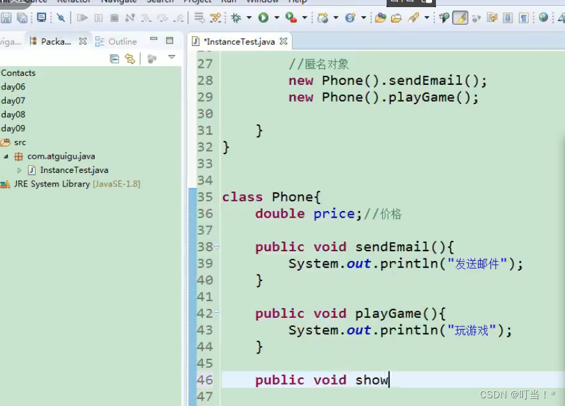Click the new project globe wizard icon
The image size is (565, 406).
click(323, 17)
